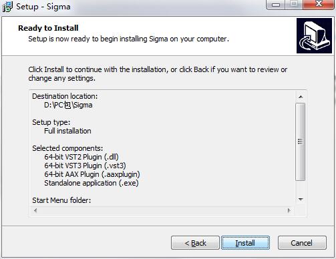Image resolution: width=336 pixels, height=259 pixels.
Task: Click the summary box scroll-up arrow
Action: coord(301,97)
